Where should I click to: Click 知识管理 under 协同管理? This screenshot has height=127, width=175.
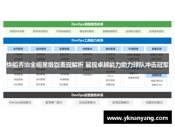point(18,85)
